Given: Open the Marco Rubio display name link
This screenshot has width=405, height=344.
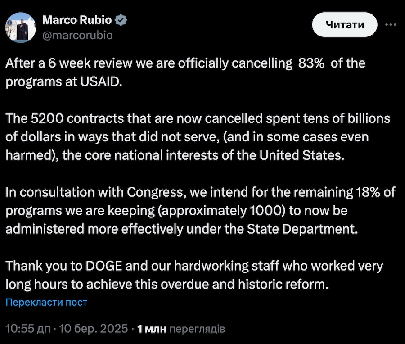Looking at the screenshot, I should pos(77,20).
